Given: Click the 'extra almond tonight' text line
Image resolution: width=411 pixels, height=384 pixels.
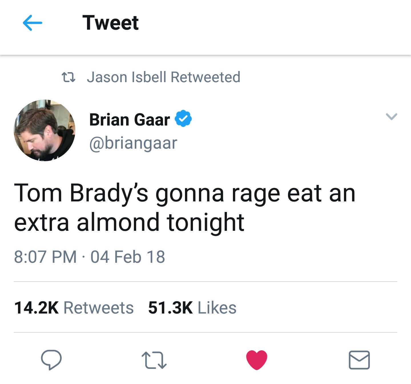Looking at the screenshot, I should click(129, 223).
